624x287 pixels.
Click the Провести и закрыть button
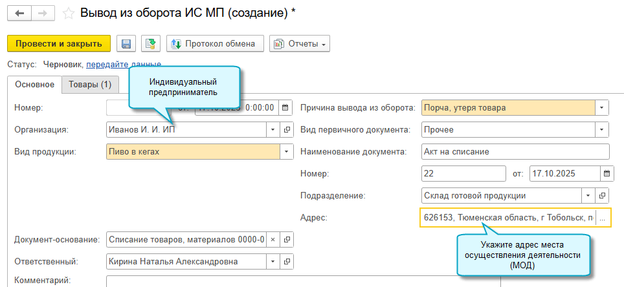pos(59,44)
